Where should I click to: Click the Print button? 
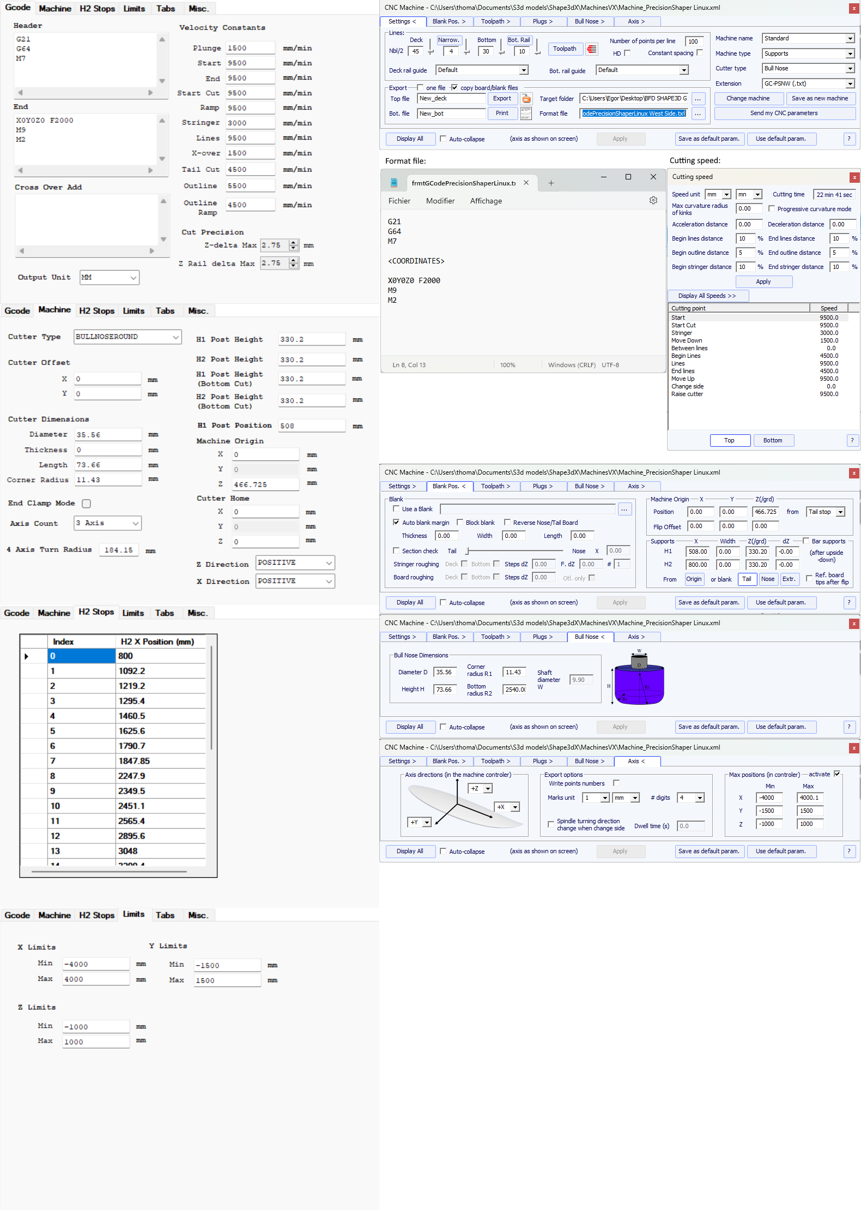[502, 113]
